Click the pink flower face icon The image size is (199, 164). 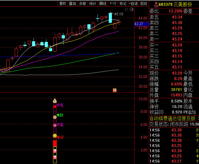55,125
